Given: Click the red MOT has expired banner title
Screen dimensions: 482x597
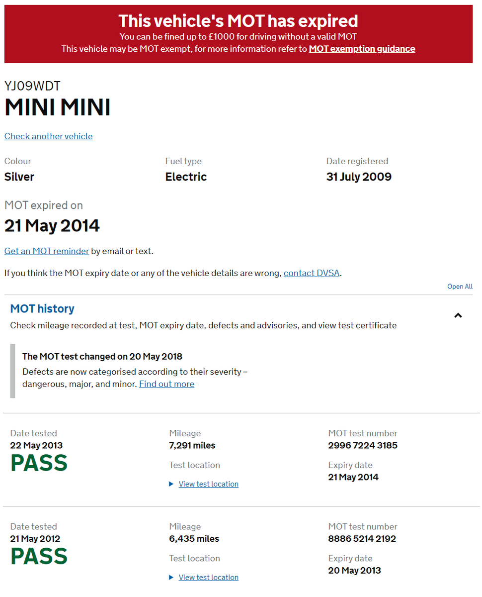Looking at the screenshot, I should 238,21.
